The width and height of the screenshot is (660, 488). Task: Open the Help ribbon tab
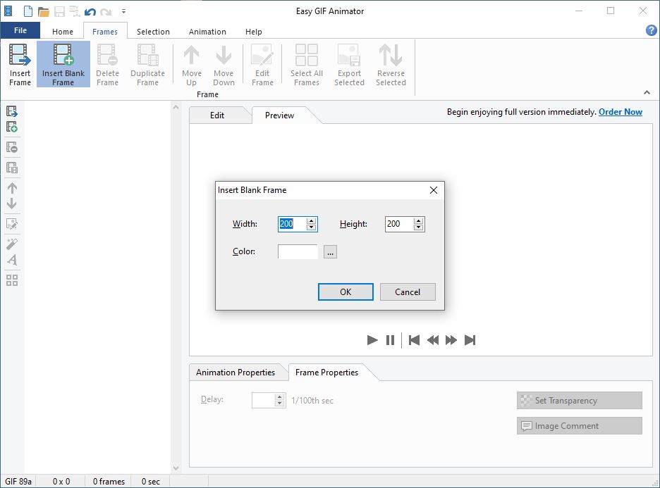253,32
